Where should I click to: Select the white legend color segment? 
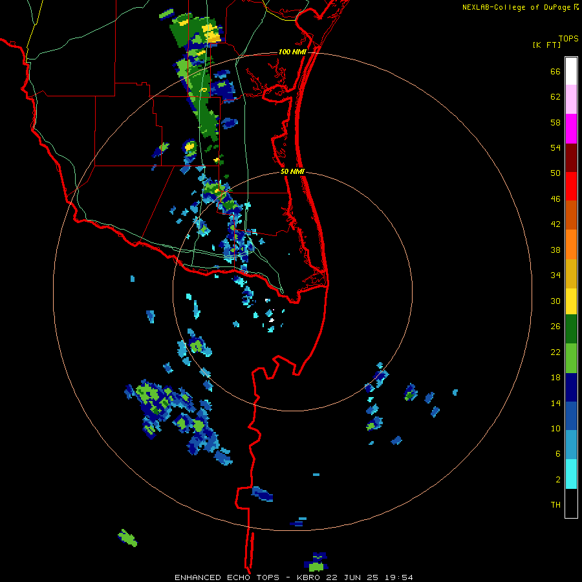[x=571, y=71]
